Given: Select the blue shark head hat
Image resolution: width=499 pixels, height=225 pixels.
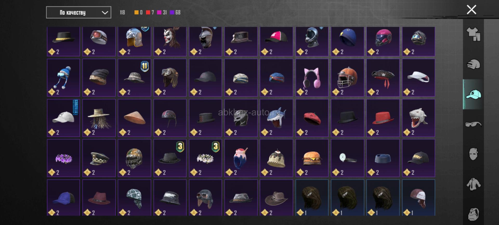Looking at the screenshot, I should 276,118.
